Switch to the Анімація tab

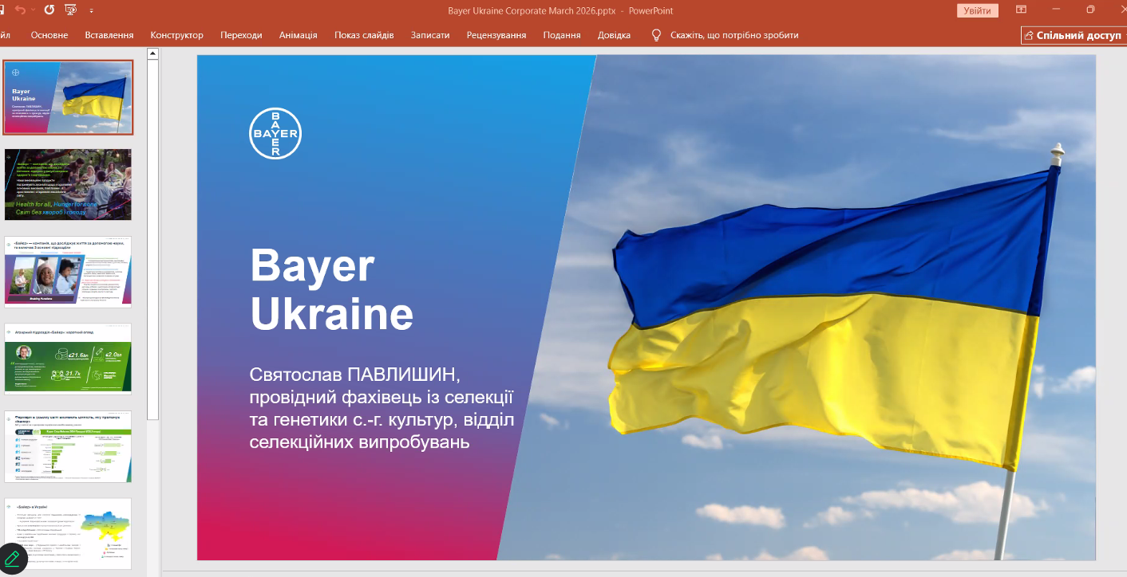[298, 35]
